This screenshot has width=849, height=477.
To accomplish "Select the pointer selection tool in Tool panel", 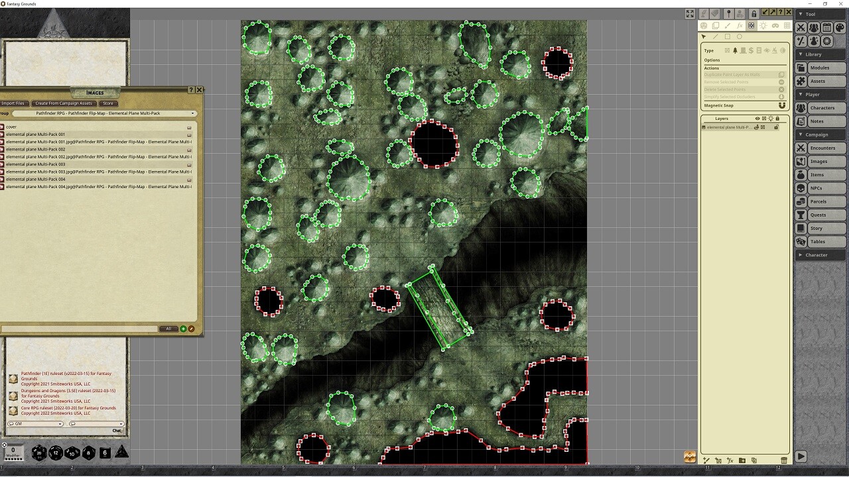I will coord(704,36).
